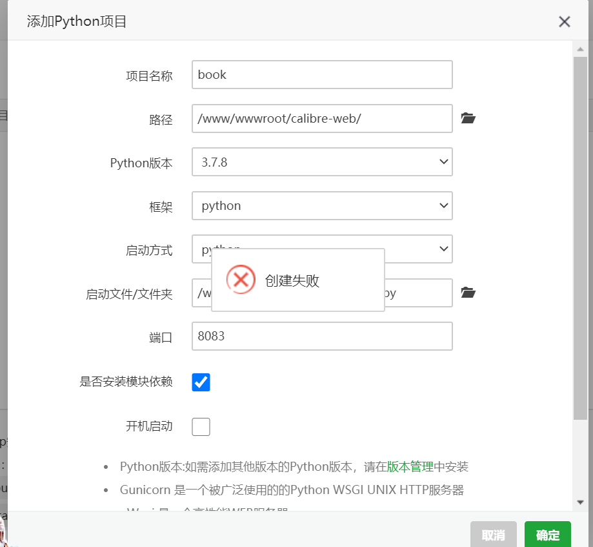Click the 创建失败 message text
This screenshot has height=547, width=593.
tap(292, 280)
